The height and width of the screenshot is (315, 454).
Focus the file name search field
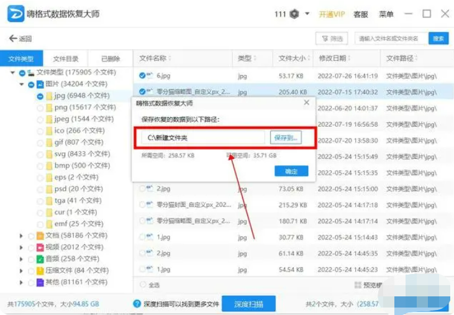[391, 39]
